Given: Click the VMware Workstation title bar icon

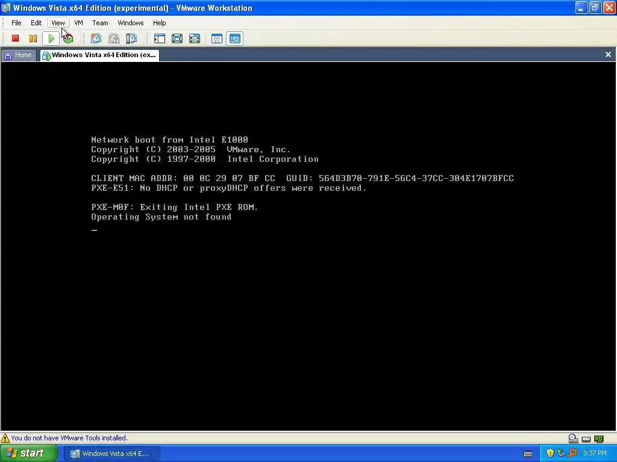Looking at the screenshot, I should coord(6,8).
